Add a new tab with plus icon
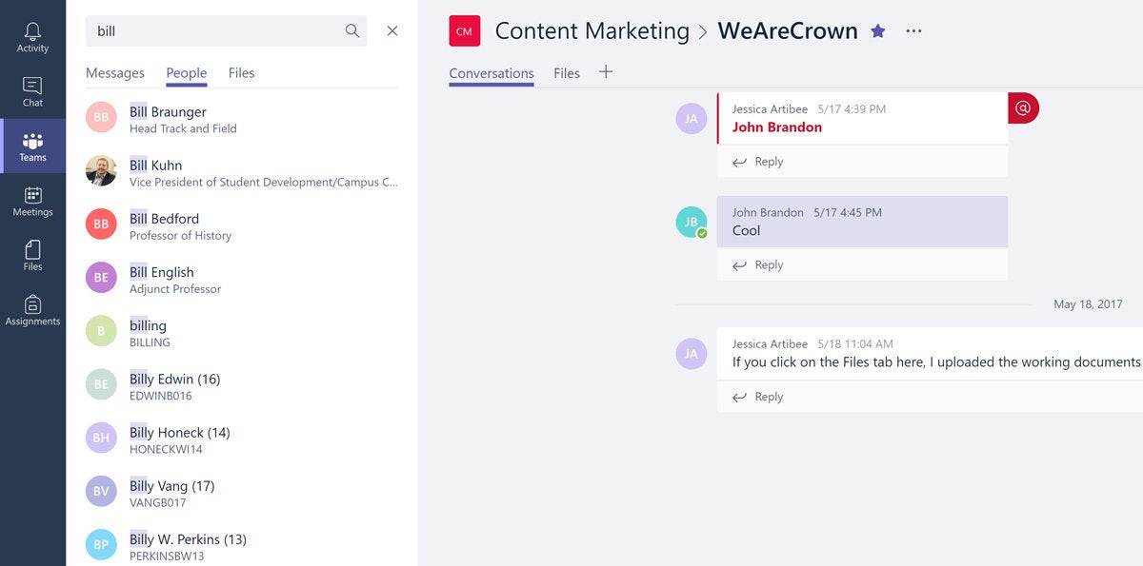This screenshot has height=566, width=1143. (606, 72)
